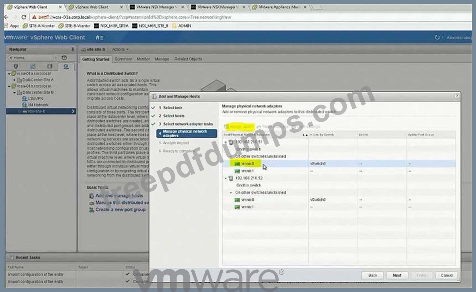Expand the DataCenter Site A node
476x292 pixels.
coord(14,80)
